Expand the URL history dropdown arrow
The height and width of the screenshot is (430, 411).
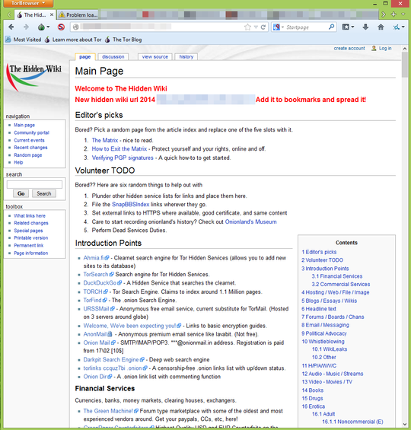pos(256,27)
